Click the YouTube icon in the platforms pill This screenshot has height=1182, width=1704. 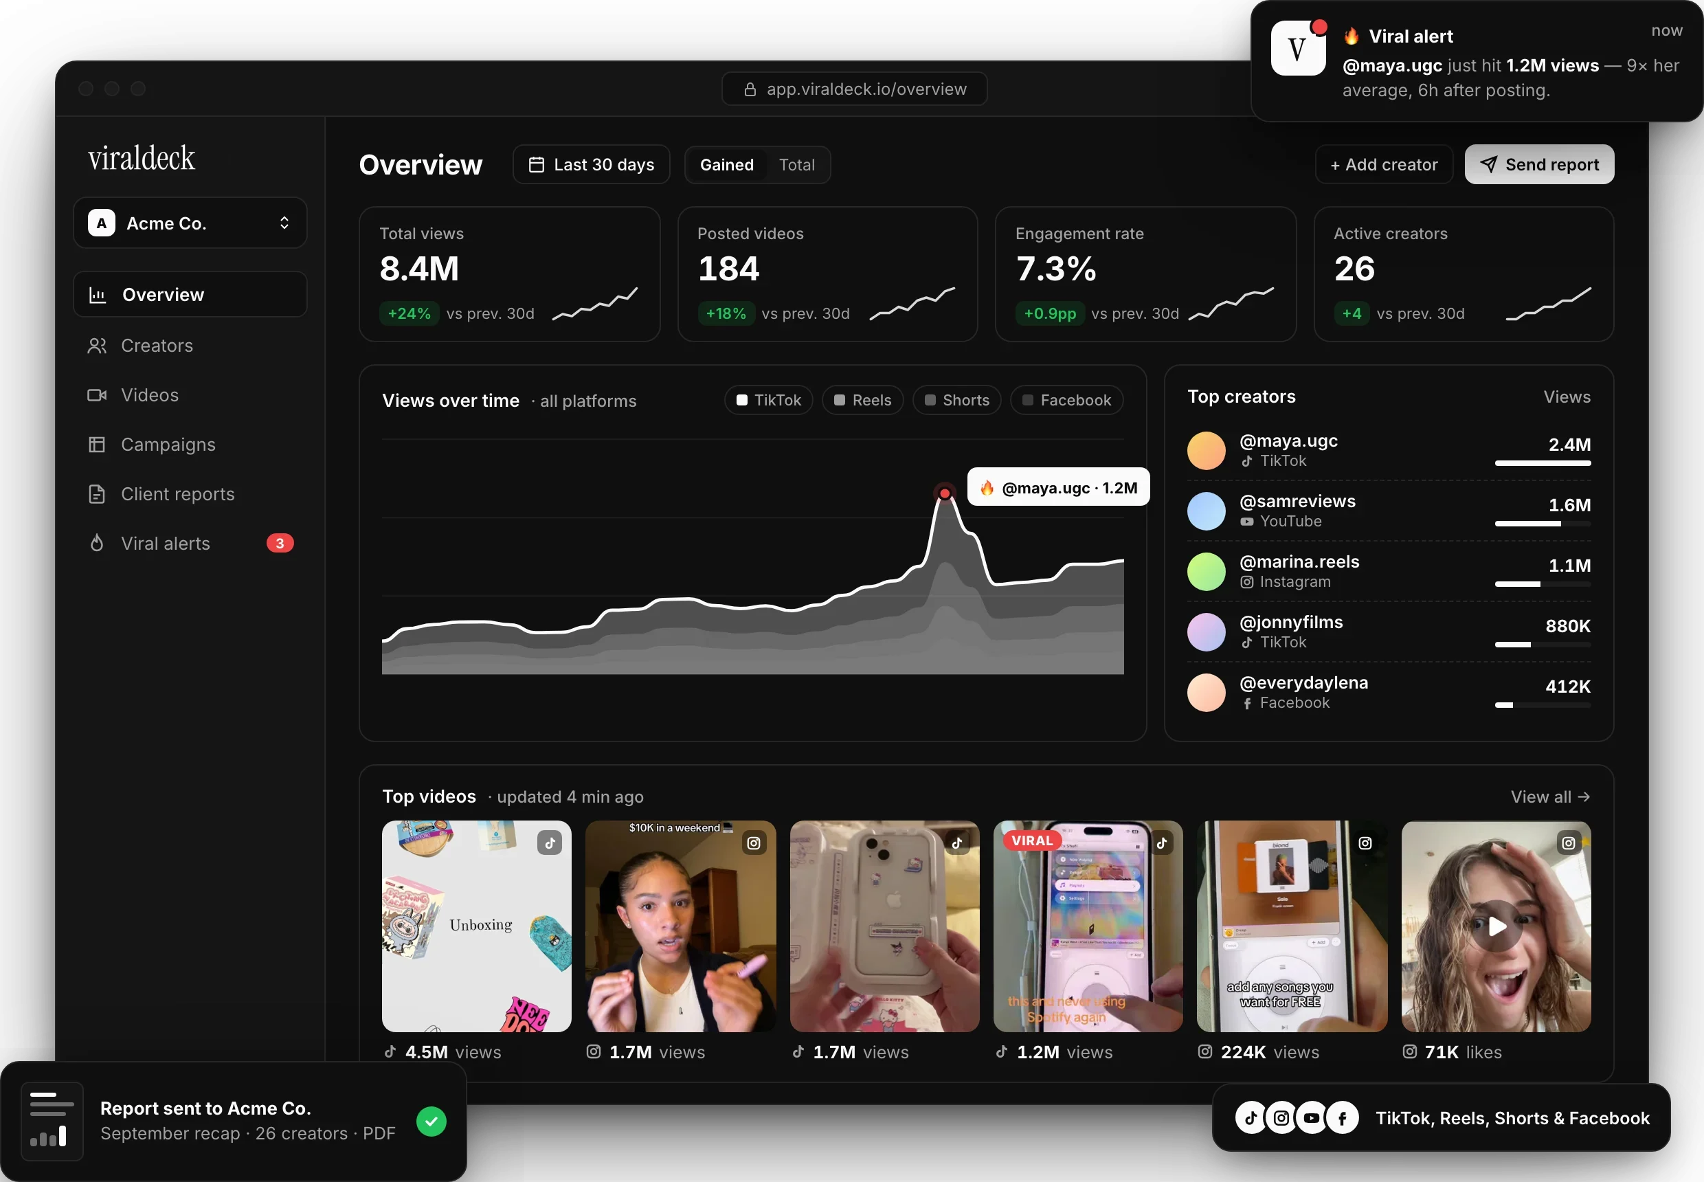coord(1312,1117)
